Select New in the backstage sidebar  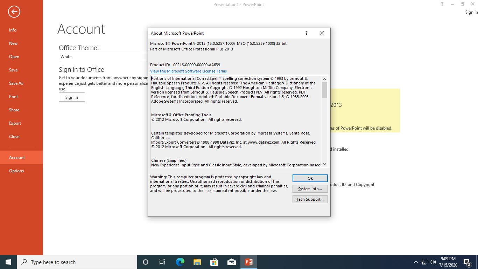coord(21,43)
